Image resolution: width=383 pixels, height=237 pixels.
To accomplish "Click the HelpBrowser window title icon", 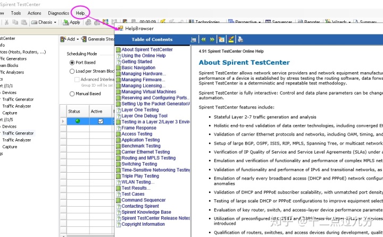I will pyautogui.click(x=120, y=29).
